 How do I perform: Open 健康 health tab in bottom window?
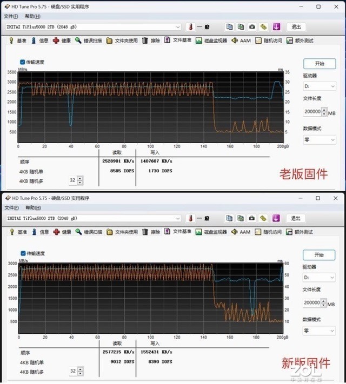pos(62,232)
